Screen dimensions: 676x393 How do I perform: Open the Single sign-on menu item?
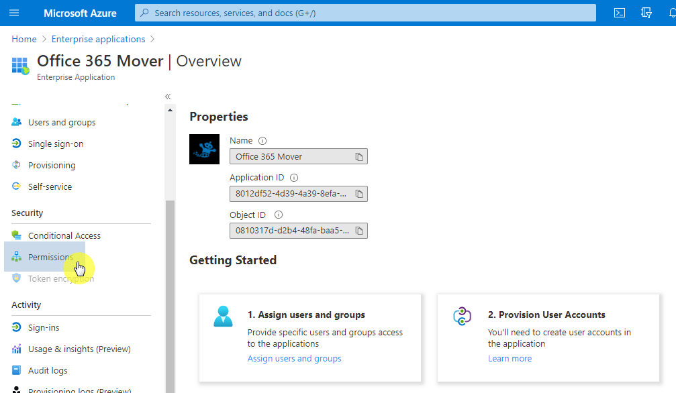[56, 144]
